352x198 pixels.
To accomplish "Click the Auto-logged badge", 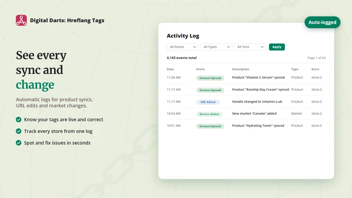I will 323,22.
